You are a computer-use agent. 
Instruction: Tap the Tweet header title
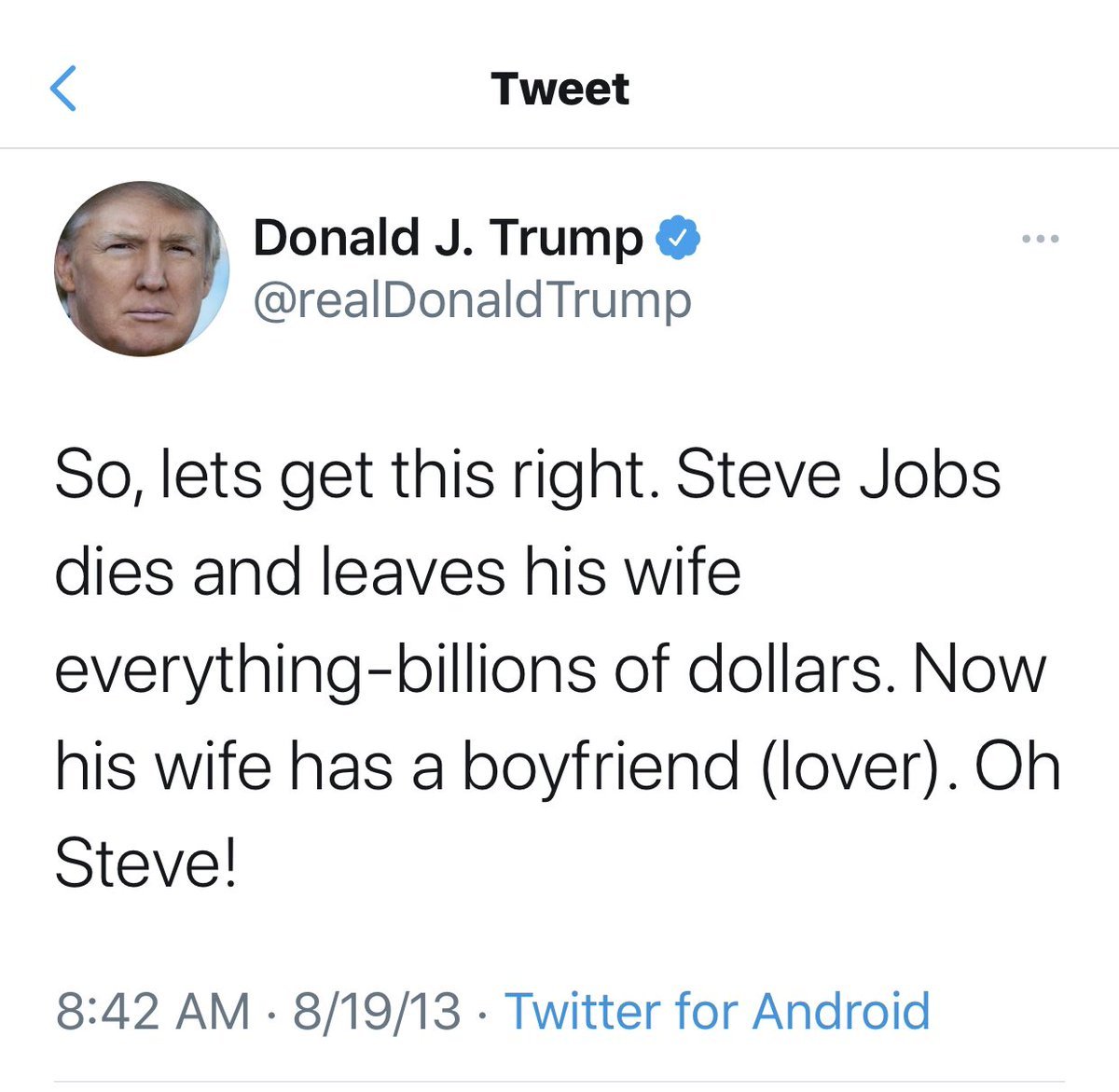559,90
